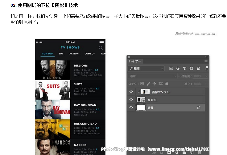Screen dimensions: 227x155
Task: Click the shape layer filter icon
Action: click(192, 68)
